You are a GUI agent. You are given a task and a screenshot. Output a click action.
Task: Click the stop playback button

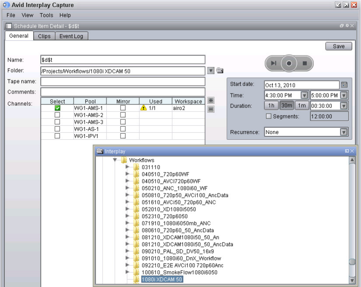click(x=305, y=63)
